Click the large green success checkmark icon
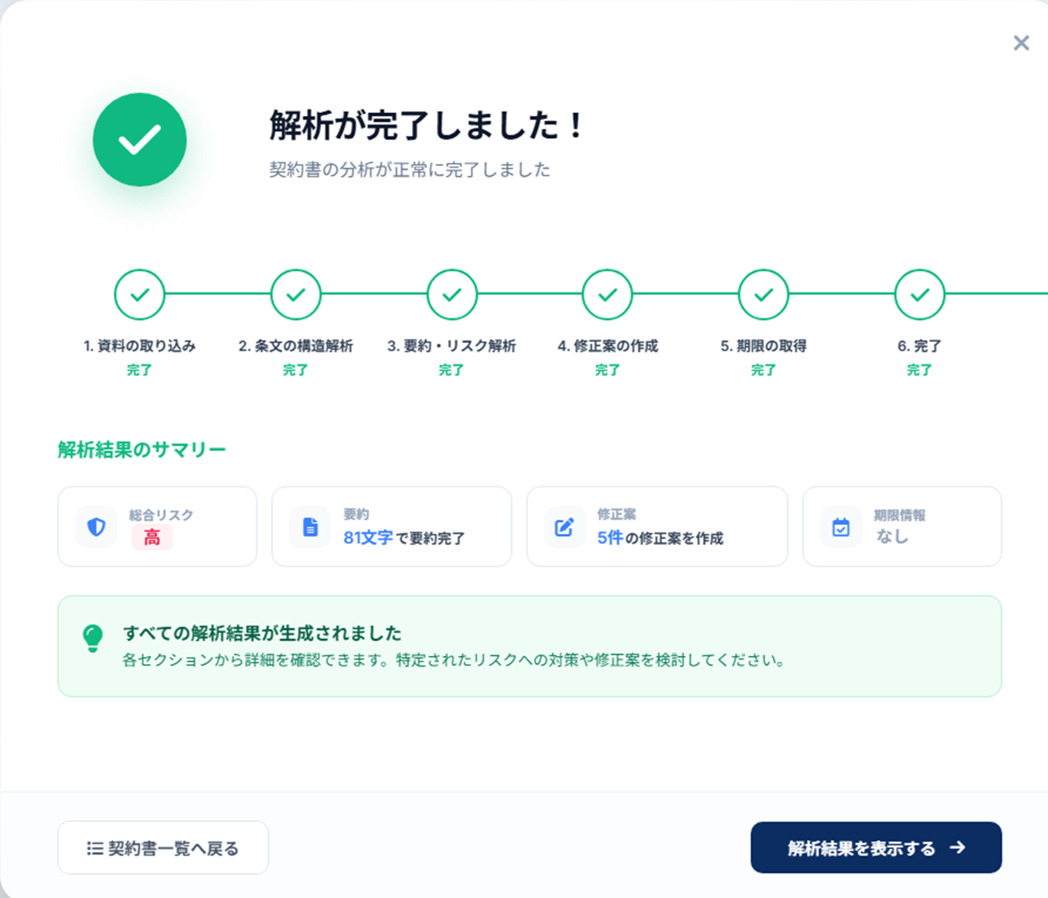This screenshot has height=898, width=1048. [140, 140]
